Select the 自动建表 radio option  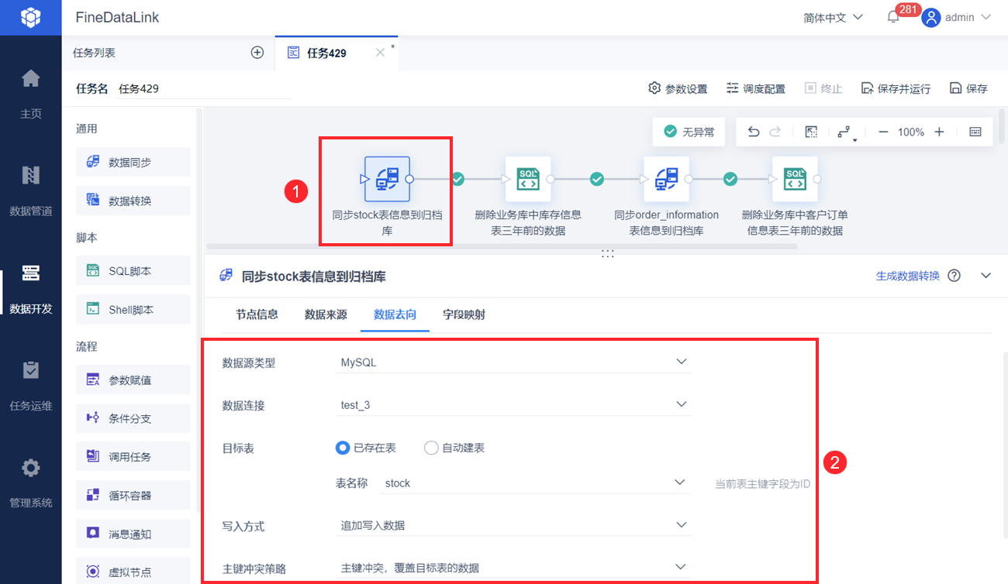[x=454, y=448]
